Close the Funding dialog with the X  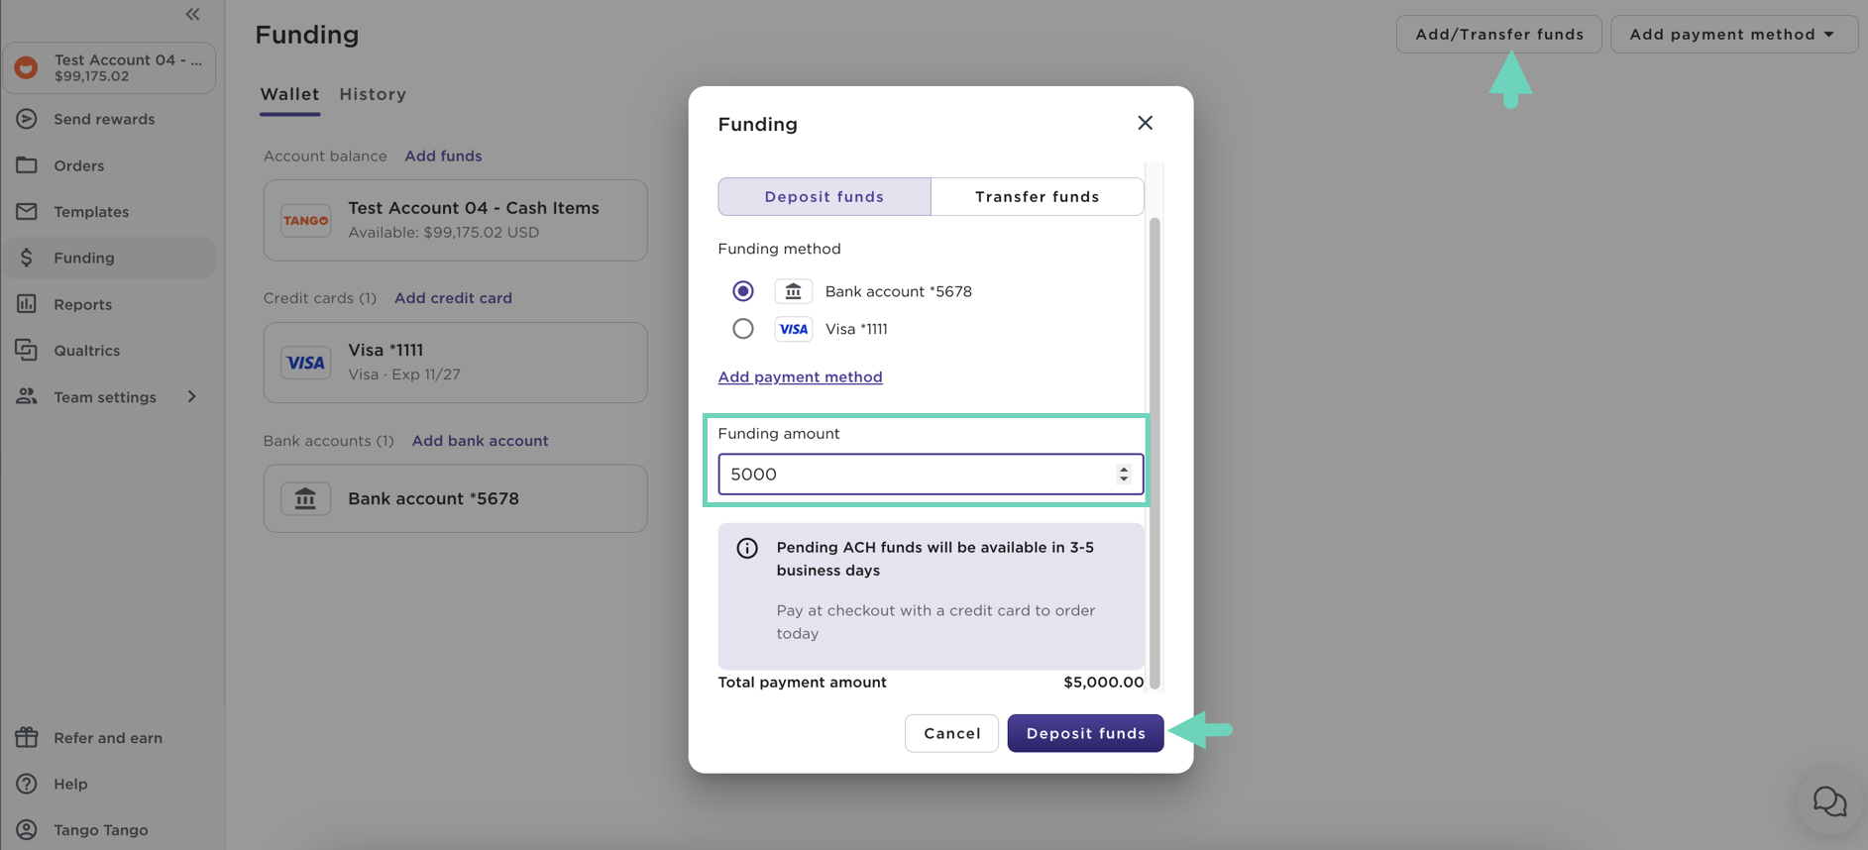(x=1145, y=123)
